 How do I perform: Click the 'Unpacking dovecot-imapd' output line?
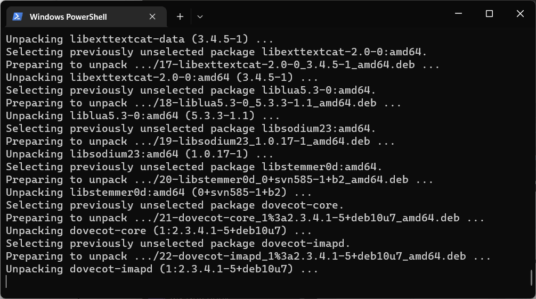(162, 269)
